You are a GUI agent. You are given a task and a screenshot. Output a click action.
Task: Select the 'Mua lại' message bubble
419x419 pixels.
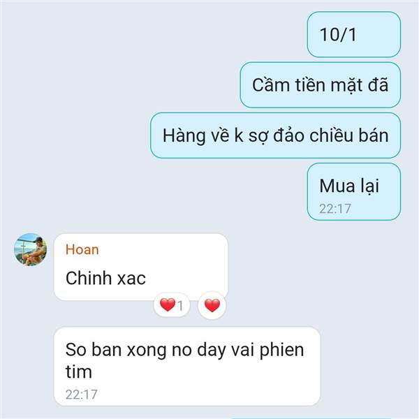354,191
